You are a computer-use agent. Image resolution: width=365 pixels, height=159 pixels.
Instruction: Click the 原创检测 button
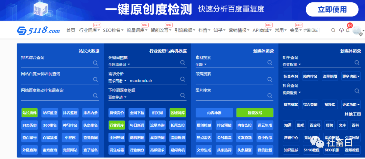pyautogui.click(x=204, y=125)
